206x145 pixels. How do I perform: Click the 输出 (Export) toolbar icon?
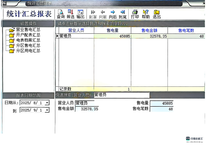[x=81, y=14]
